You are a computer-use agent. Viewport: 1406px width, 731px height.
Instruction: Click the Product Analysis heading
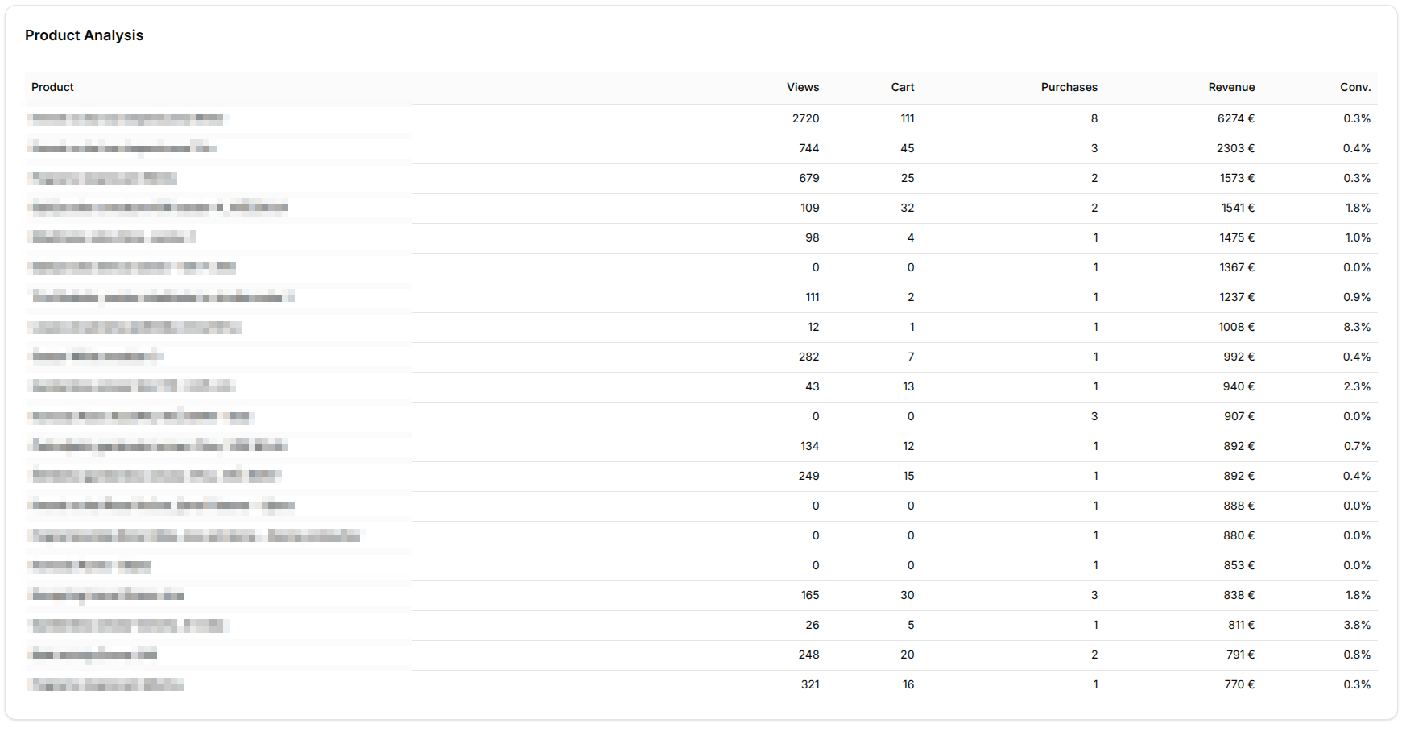tap(84, 35)
